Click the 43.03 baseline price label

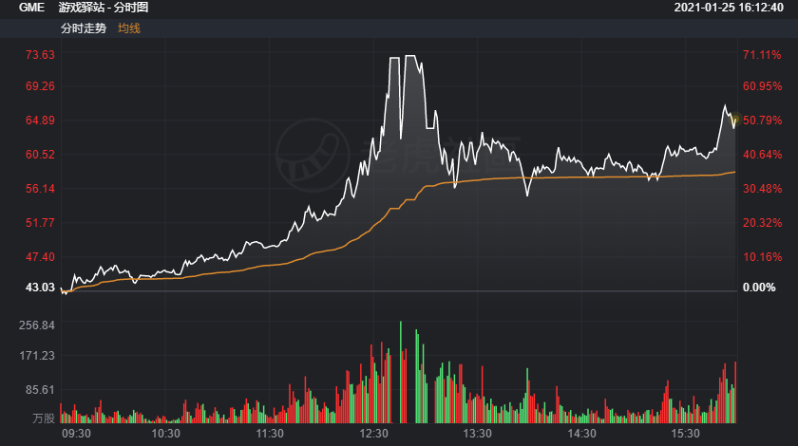pos(40,288)
